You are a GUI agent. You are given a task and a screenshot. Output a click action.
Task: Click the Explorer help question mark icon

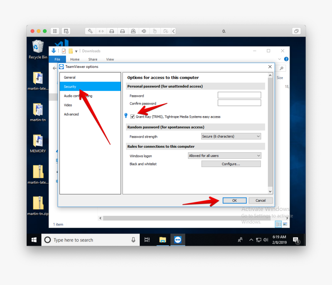point(286,59)
